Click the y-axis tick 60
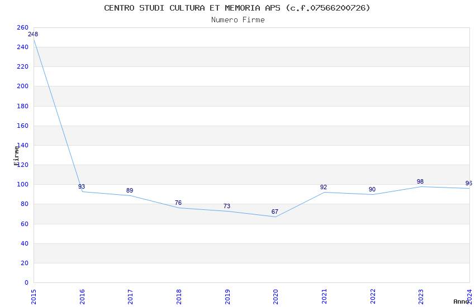Viewport: 475px width, 307px height. point(24,224)
